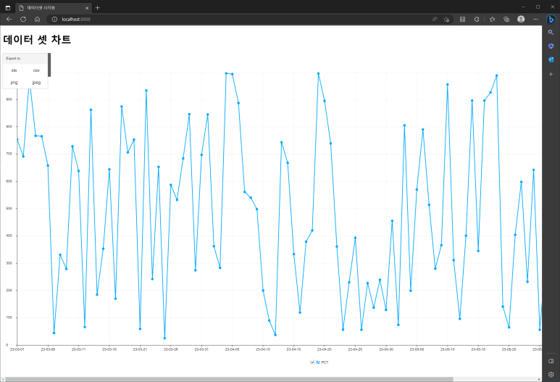This screenshot has width=560, height=382.
Task: Minimize the browser window
Action: [x=523, y=7]
